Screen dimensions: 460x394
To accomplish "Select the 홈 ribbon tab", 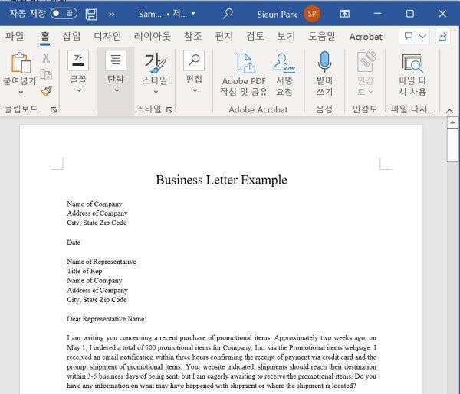I will coord(45,37).
